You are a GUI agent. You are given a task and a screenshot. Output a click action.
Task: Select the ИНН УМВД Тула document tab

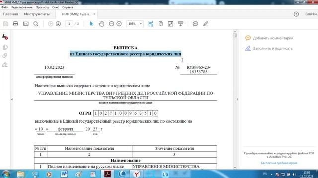77,14
